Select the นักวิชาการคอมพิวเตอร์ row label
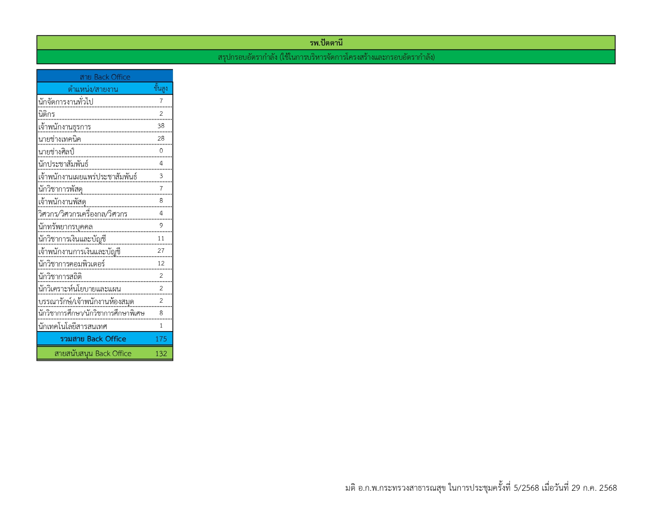The width and height of the screenshot is (653, 505). pyautogui.click(x=72, y=264)
